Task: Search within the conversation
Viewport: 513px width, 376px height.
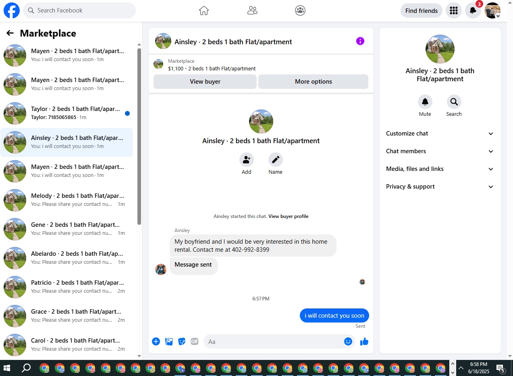Action: click(454, 102)
